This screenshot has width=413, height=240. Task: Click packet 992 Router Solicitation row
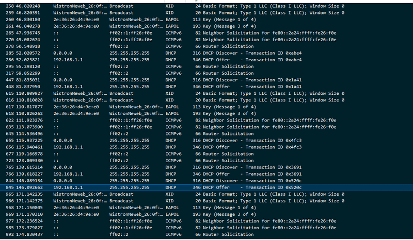[x=206, y=234]
